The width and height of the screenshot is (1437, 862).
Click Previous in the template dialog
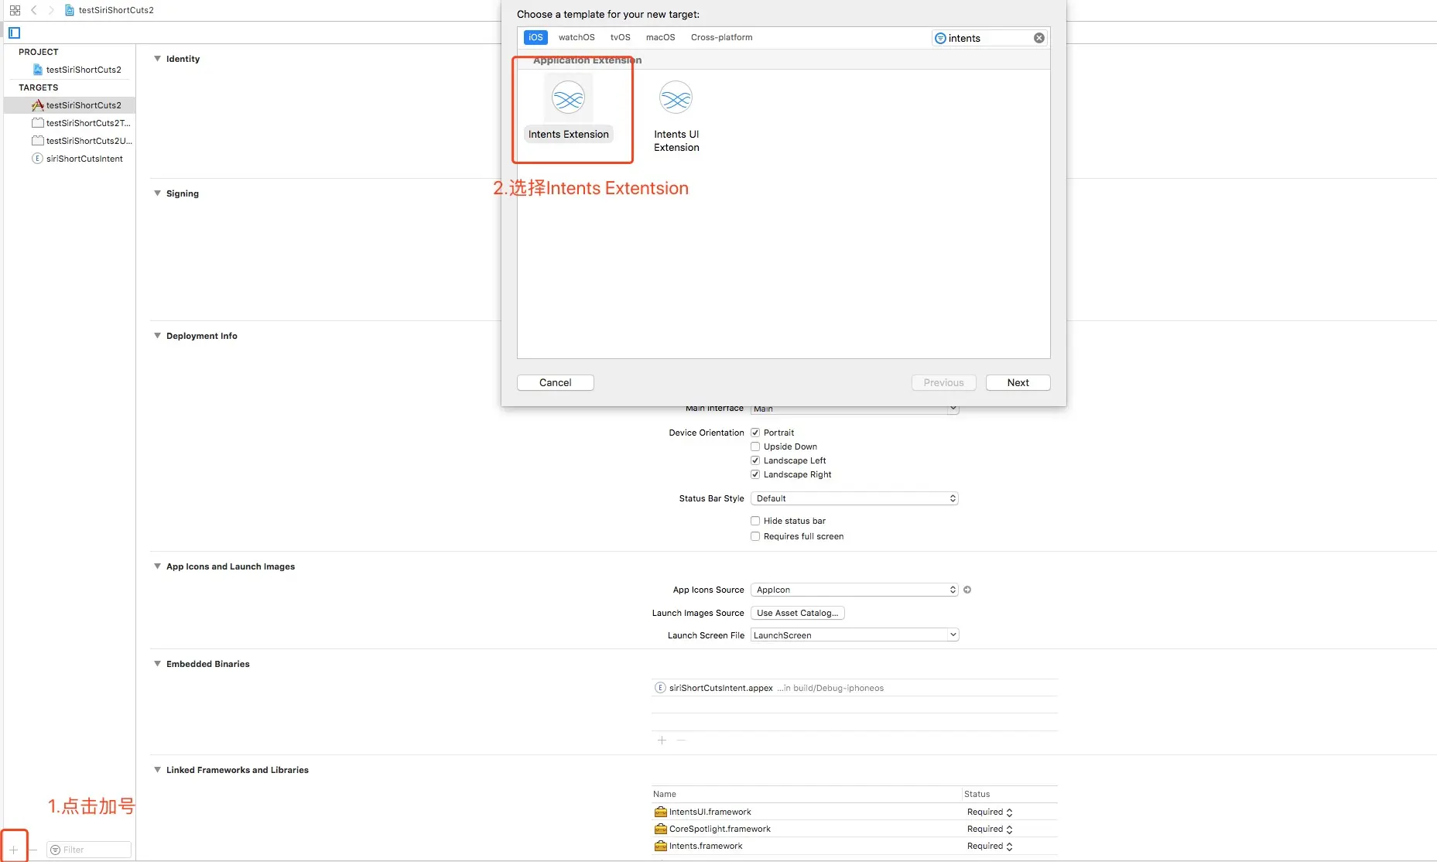[944, 382]
